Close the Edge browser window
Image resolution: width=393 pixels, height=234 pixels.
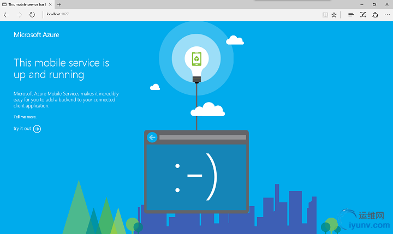pos(387,4)
